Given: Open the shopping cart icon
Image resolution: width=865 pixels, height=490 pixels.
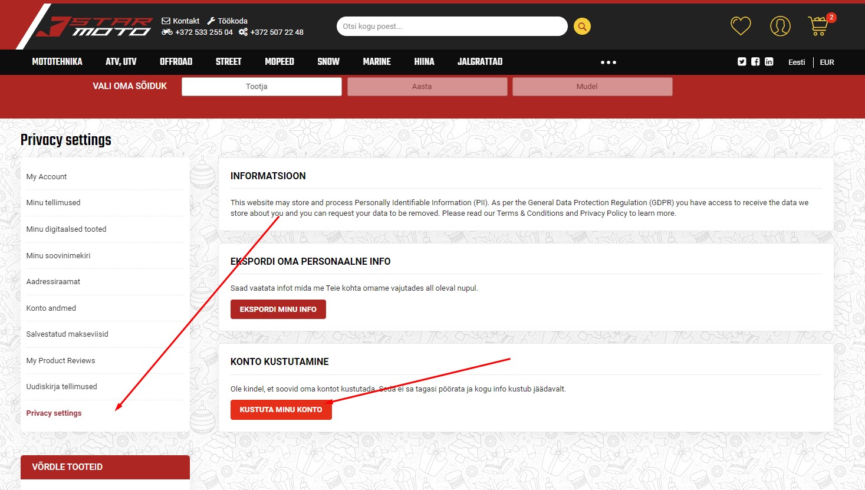Looking at the screenshot, I should coord(818,26).
